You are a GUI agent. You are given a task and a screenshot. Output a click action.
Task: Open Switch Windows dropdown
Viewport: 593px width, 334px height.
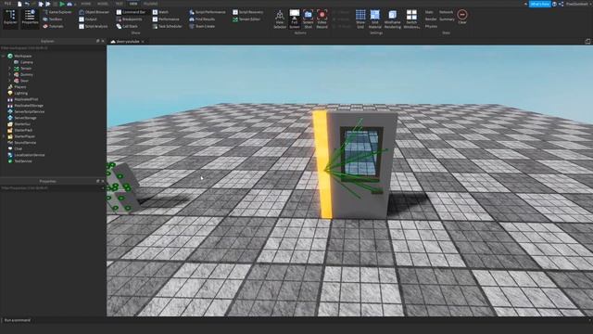tap(411, 19)
